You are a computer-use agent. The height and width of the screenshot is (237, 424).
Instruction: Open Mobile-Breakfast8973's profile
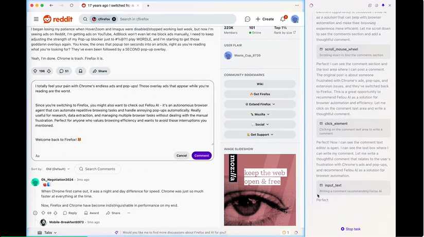tap(66, 222)
